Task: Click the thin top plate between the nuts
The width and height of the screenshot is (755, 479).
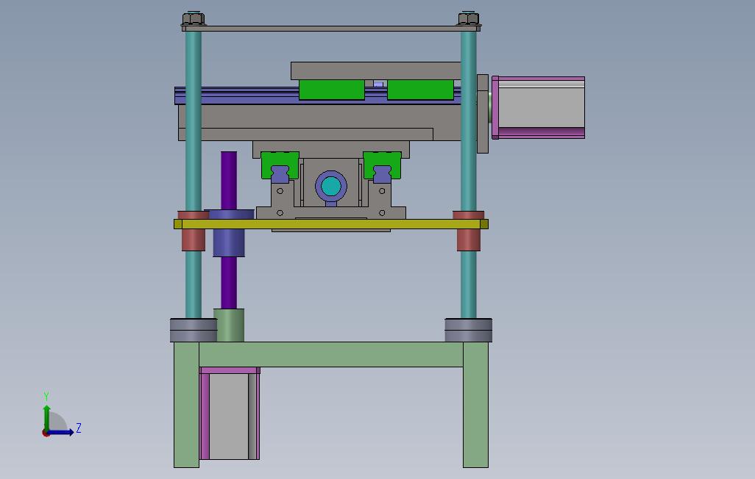Action: [x=331, y=29]
